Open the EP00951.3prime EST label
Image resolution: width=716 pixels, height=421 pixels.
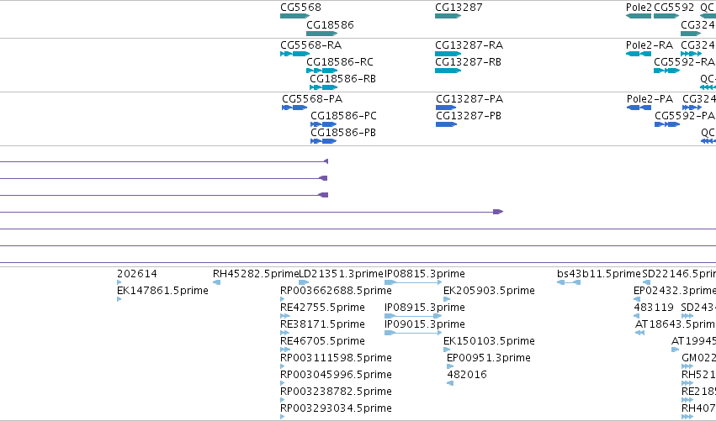[x=489, y=358]
